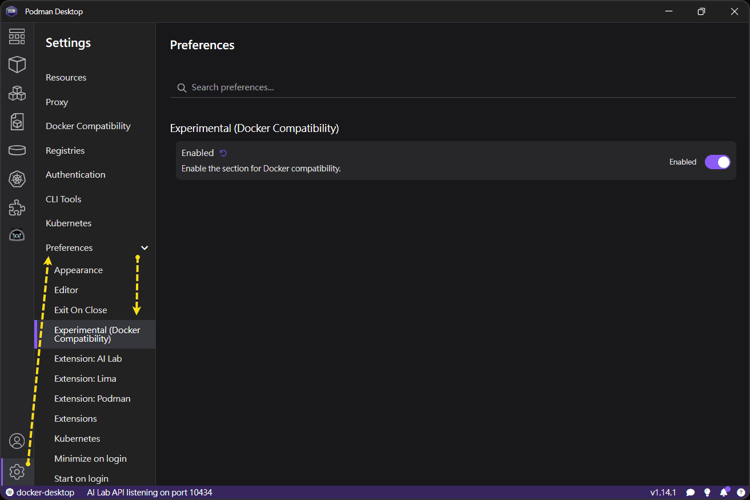The width and height of the screenshot is (750, 500).
Task: Open the notifications bell icon
Action: point(724,492)
